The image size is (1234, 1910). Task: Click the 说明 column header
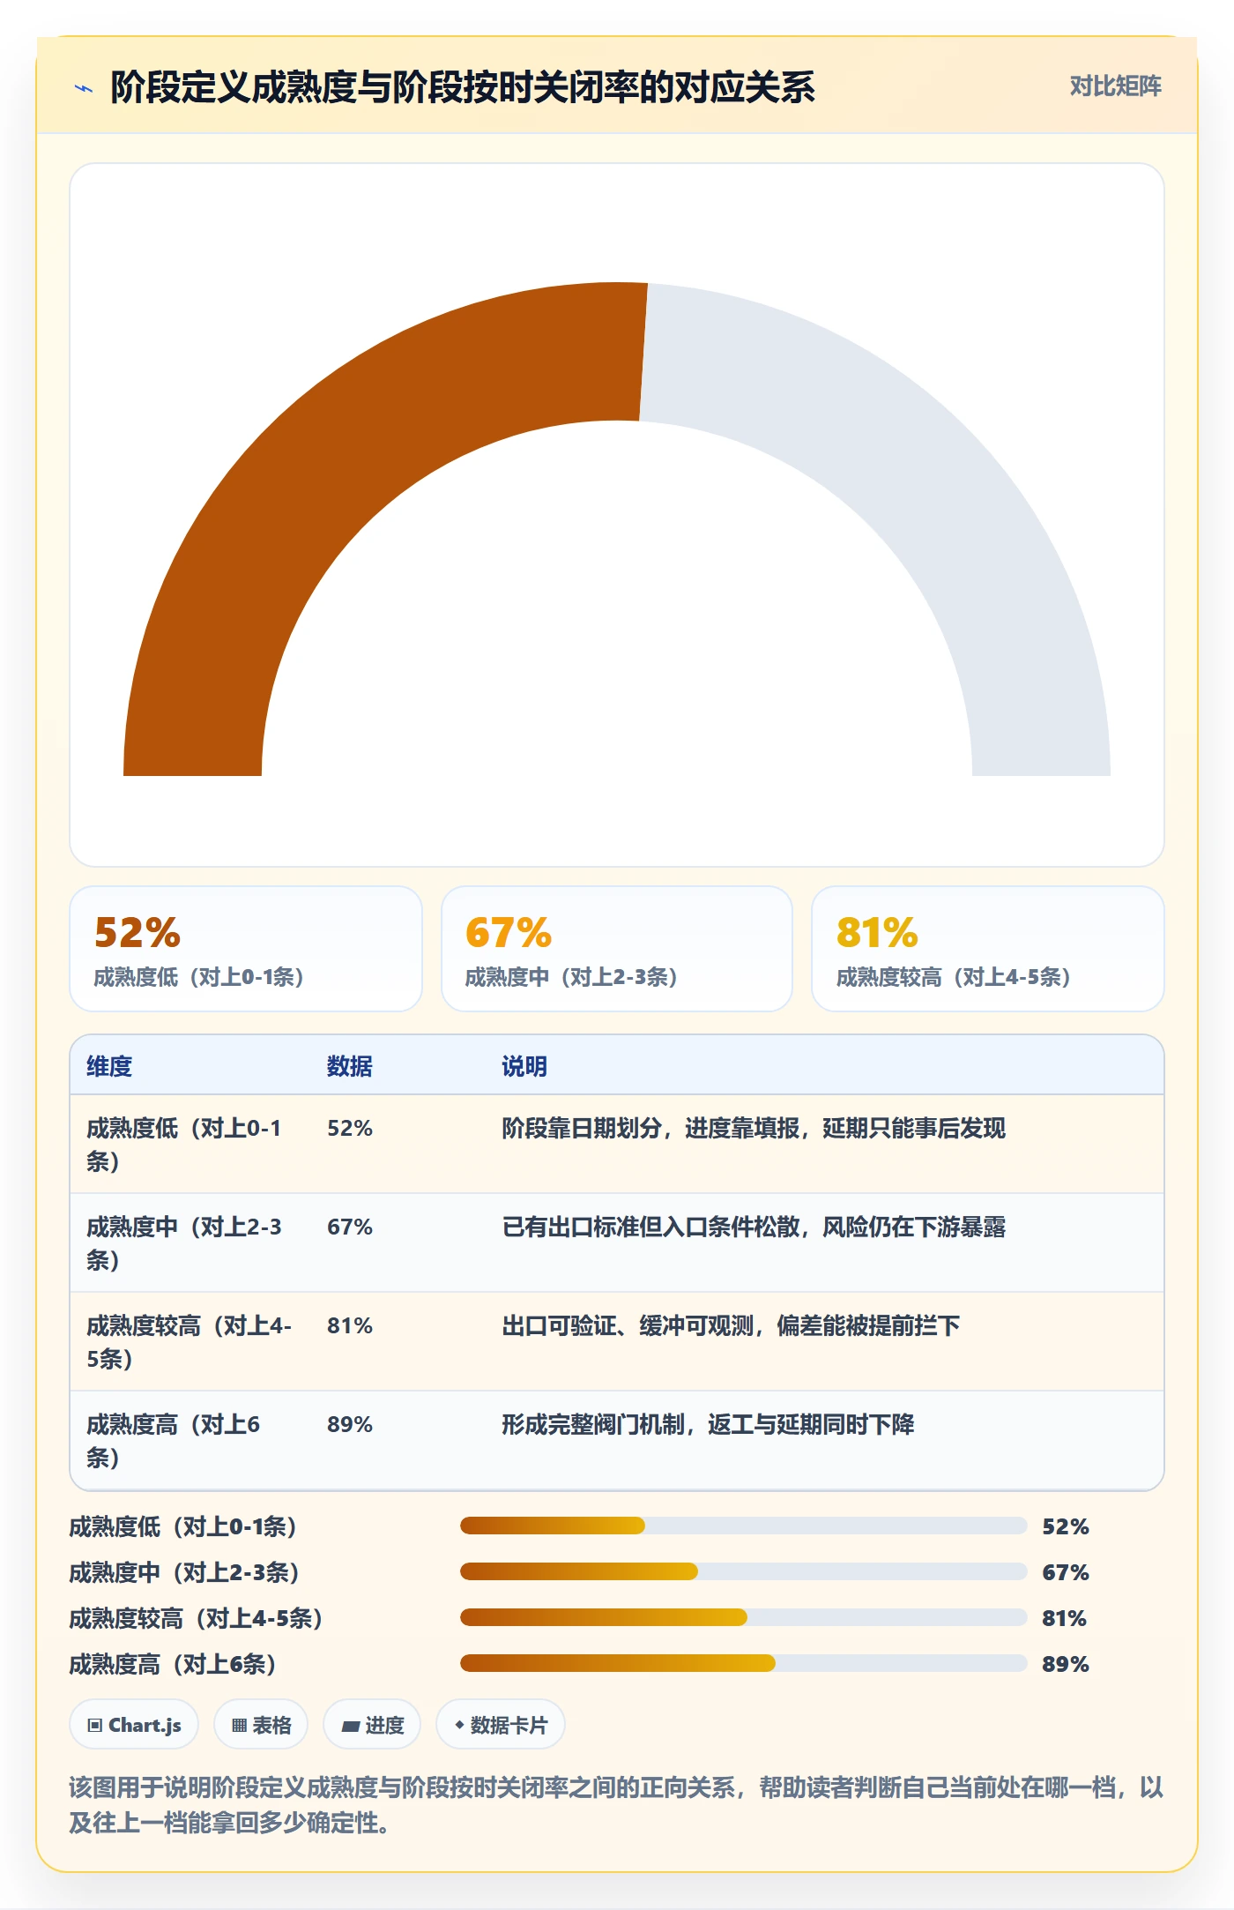[x=524, y=1066]
